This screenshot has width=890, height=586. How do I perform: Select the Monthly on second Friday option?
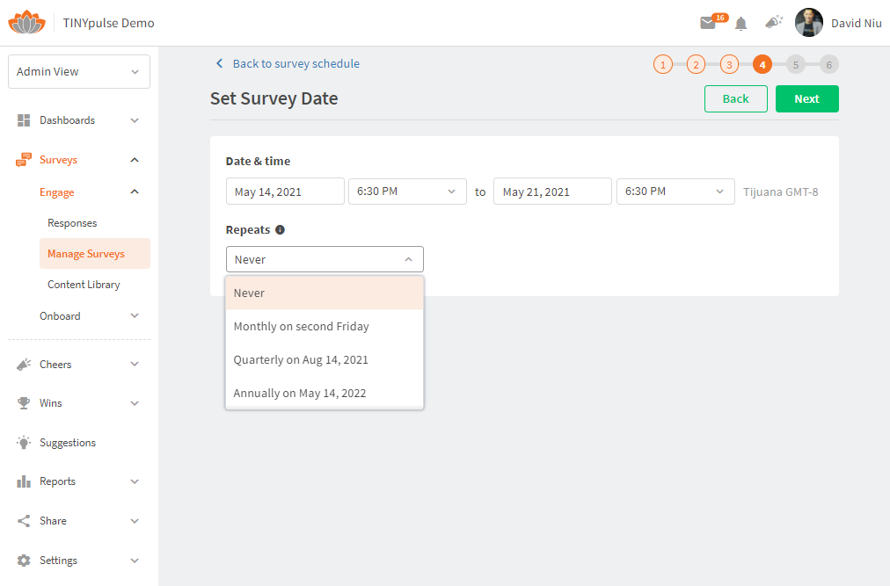pyautogui.click(x=303, y=326)
